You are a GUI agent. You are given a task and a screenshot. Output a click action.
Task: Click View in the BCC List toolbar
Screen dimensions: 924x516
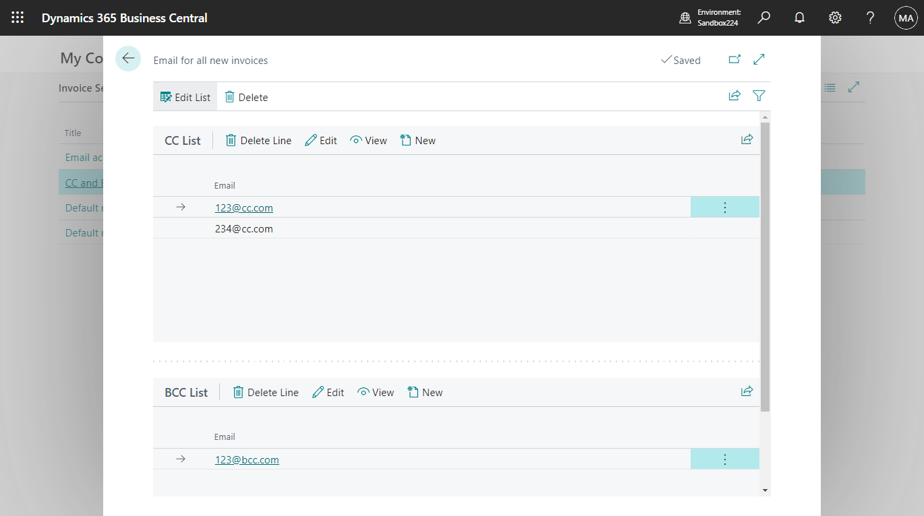[x=376, y=392]
